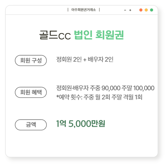Click the right vertical bar beside title

(99, 10)
